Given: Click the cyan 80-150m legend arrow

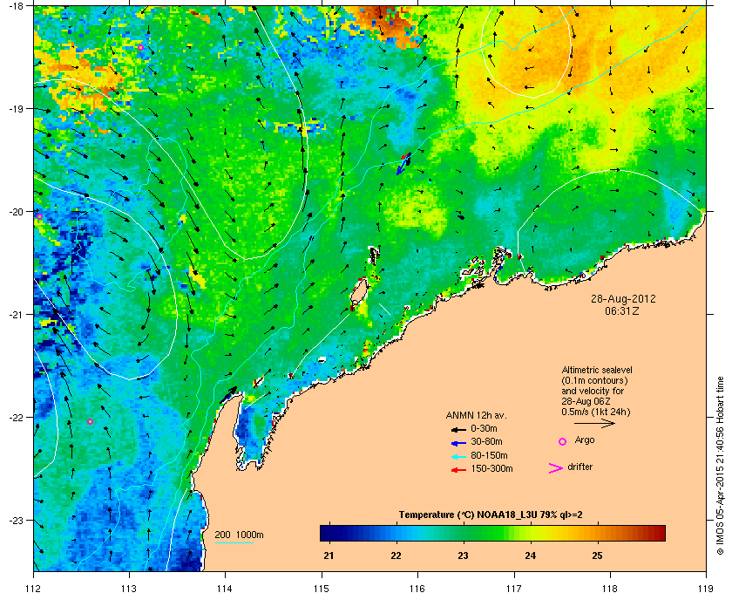Looking at the screenshot, I should click(x=459, y=457).
